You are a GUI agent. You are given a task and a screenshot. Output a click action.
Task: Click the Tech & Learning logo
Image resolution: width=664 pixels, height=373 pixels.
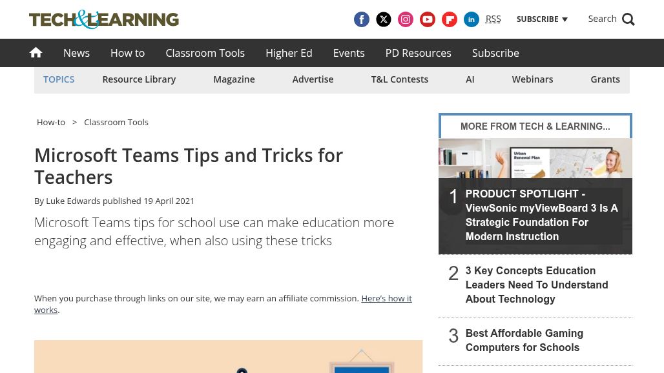coord(104,19)
